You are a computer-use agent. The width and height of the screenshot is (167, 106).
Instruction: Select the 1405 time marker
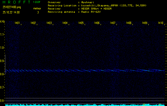pos(81,23)
